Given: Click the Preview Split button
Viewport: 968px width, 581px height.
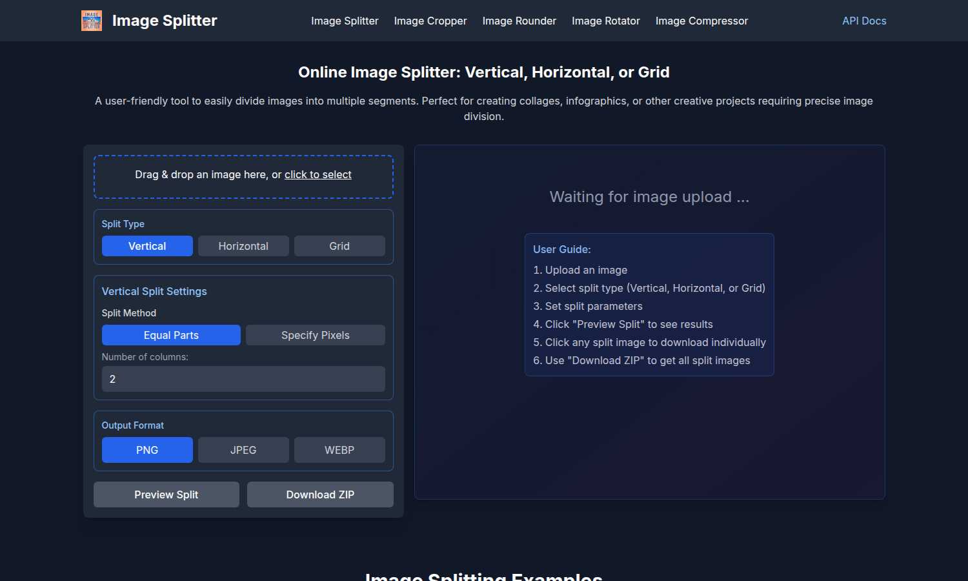Looking at the screenshot, I should (x=166, y=494).
